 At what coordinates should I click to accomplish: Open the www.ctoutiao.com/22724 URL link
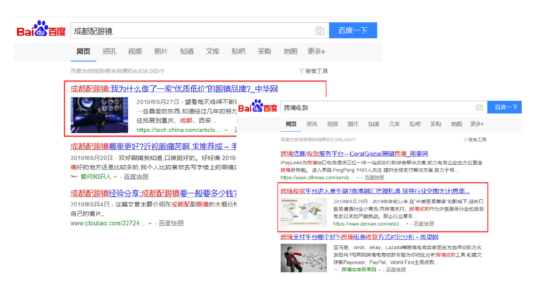108,223
